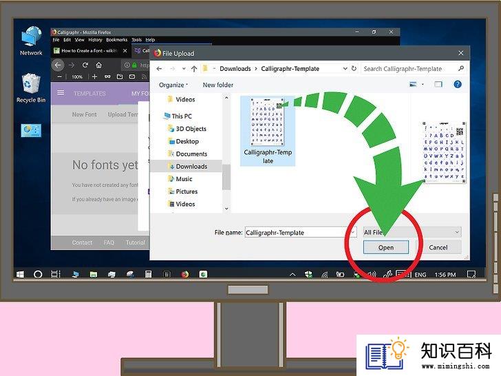Open the view options dropdown arrow

pos(423,85)
